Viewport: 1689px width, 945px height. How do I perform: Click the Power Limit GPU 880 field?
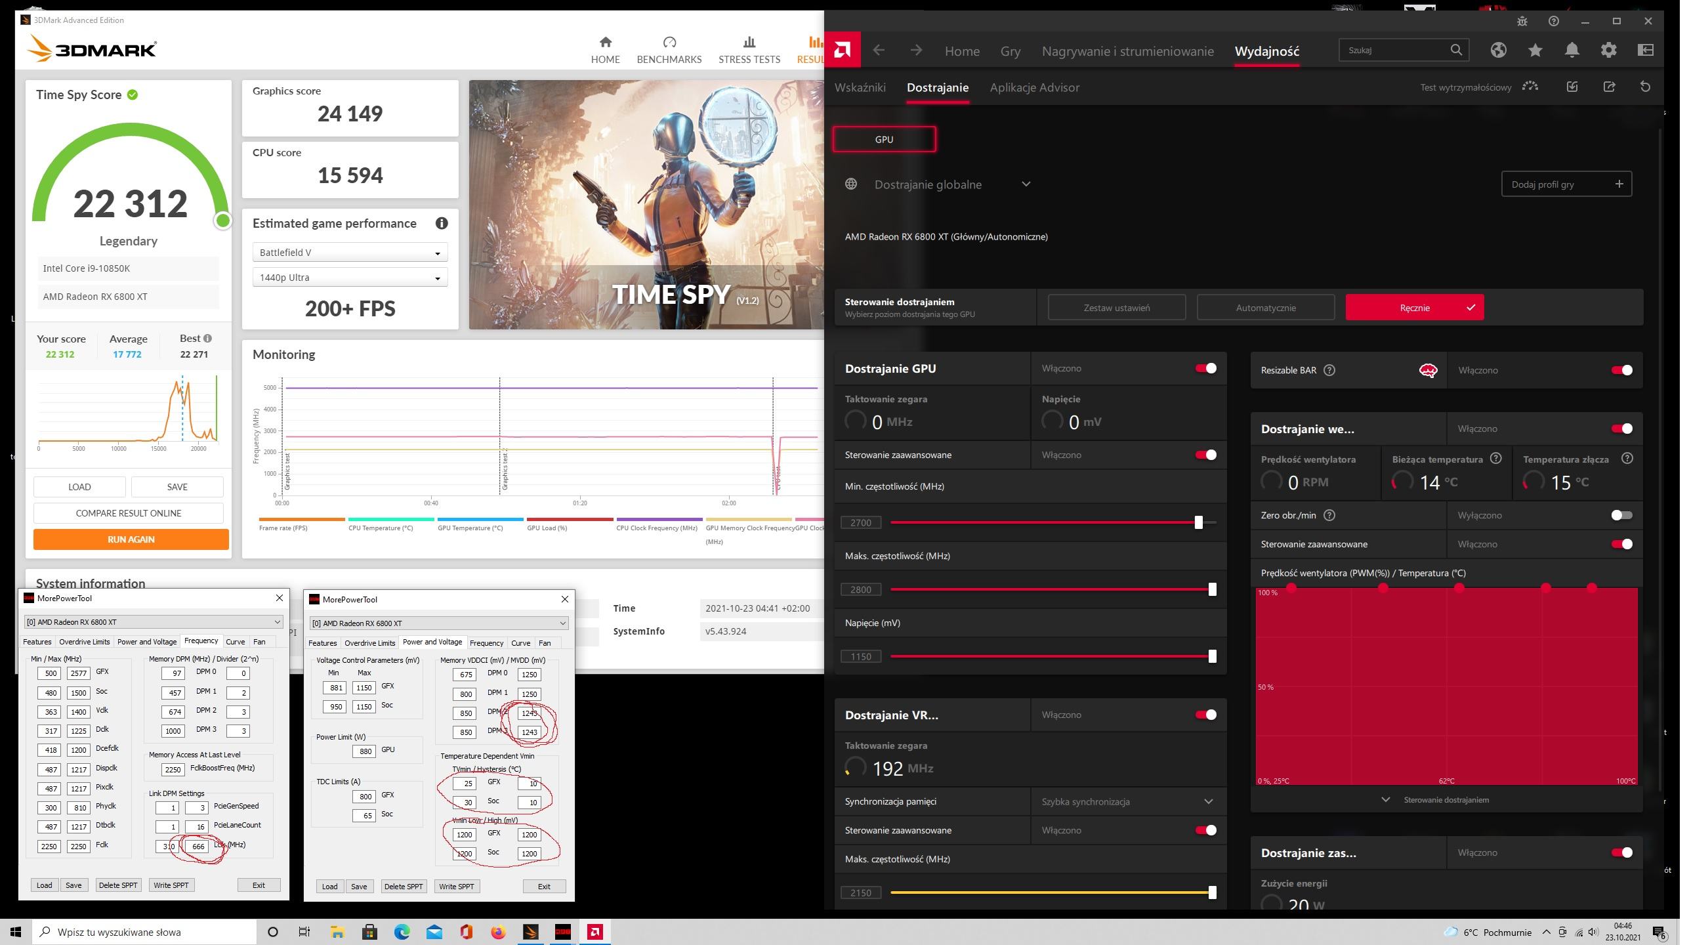365,751
